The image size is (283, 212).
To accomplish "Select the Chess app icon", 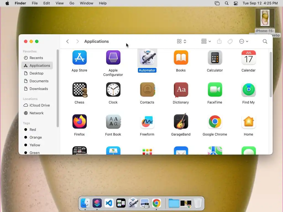I will click(80, 90).
